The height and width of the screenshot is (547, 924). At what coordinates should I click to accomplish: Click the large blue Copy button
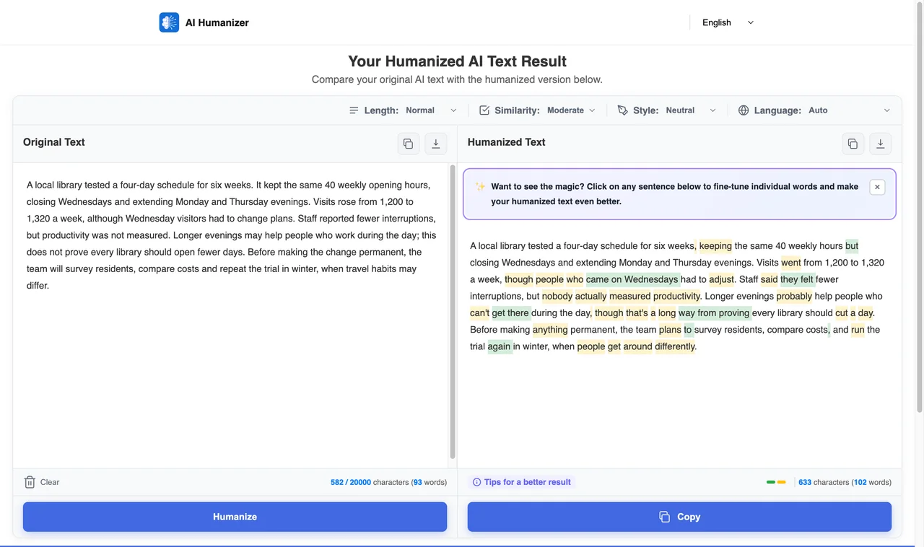click(x=679, y=517)
